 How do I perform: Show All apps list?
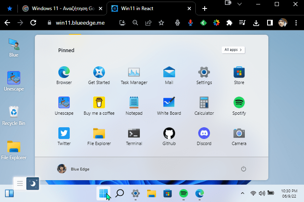[x=233, y=50]
